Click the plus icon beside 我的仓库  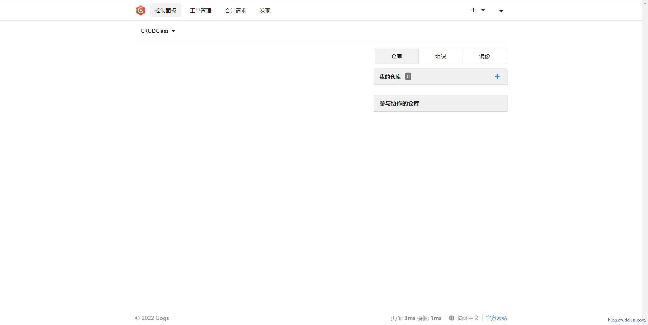coord(497,76)
